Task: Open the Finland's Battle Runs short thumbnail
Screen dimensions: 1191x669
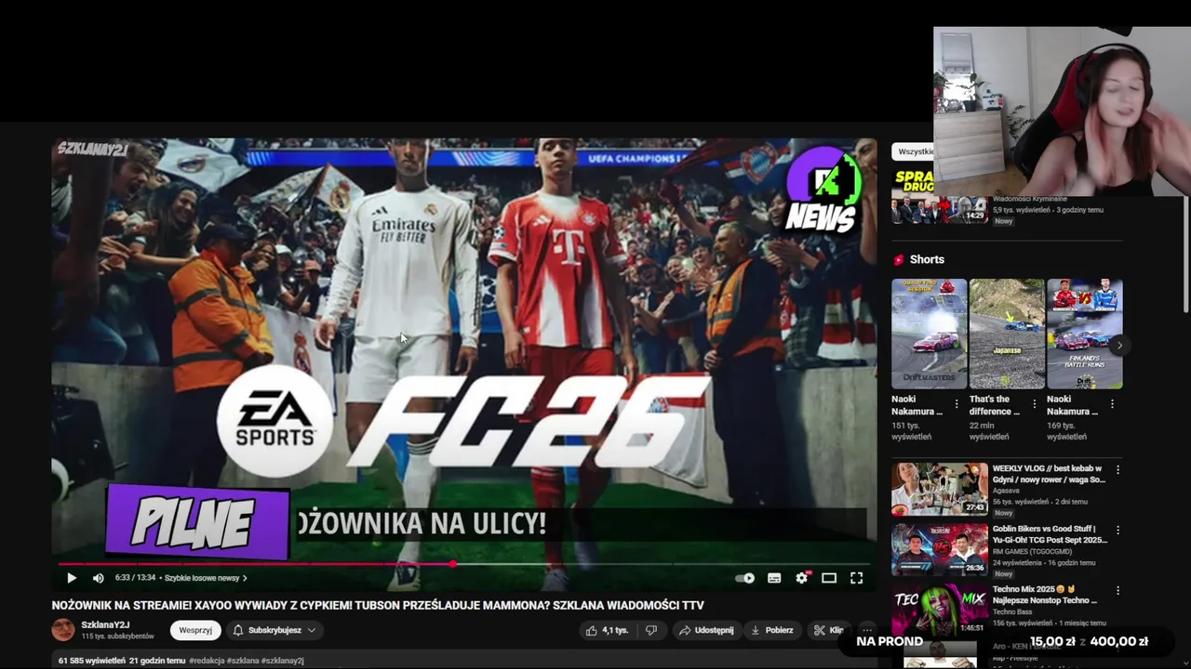Action: point(1085,334)
